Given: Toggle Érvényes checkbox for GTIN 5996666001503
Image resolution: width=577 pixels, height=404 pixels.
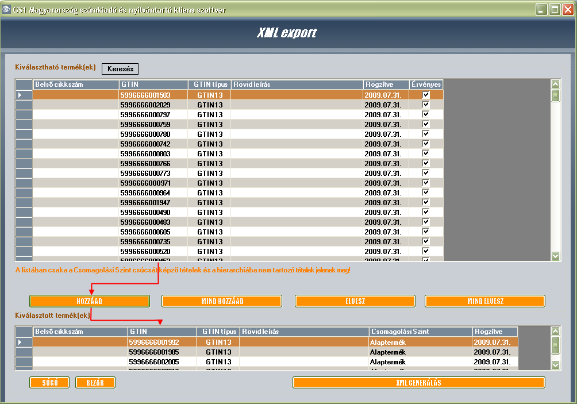Looking at the screenshot, I should [x=426, y=95].
